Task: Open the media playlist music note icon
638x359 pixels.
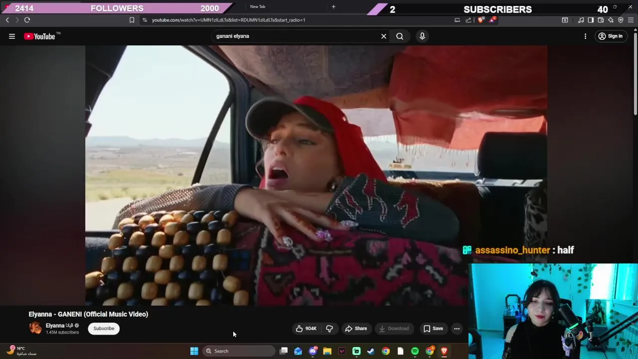Action: (581, 20)
